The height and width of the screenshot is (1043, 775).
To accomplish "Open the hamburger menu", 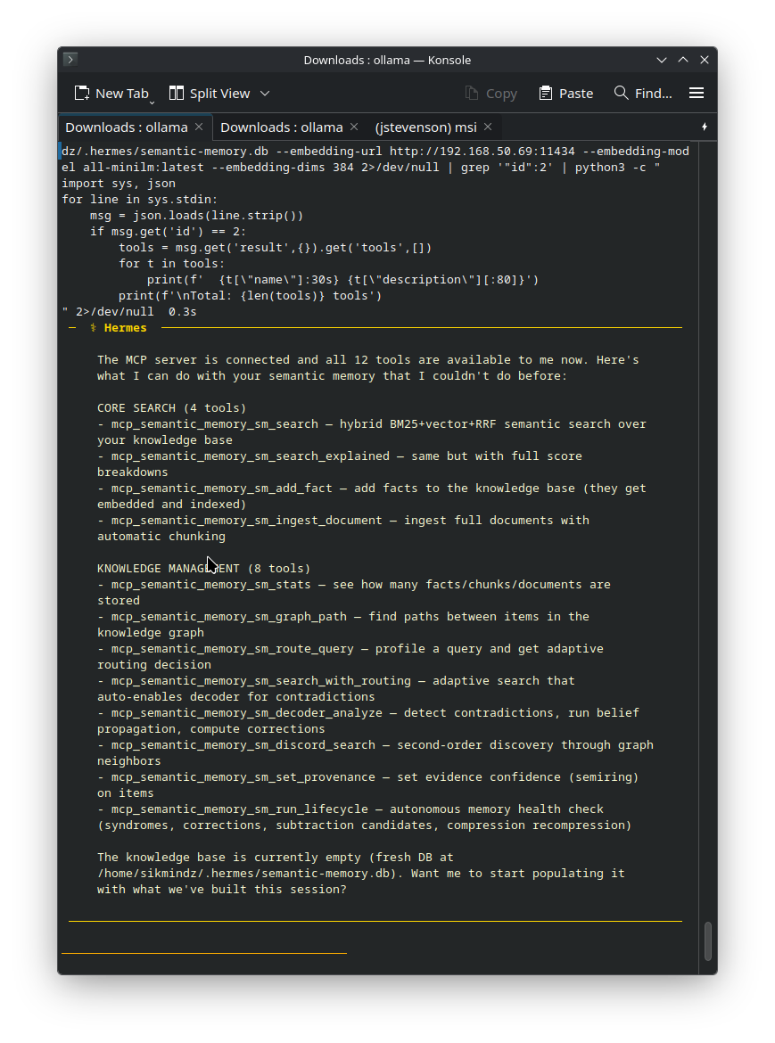I will click(697, 93).
